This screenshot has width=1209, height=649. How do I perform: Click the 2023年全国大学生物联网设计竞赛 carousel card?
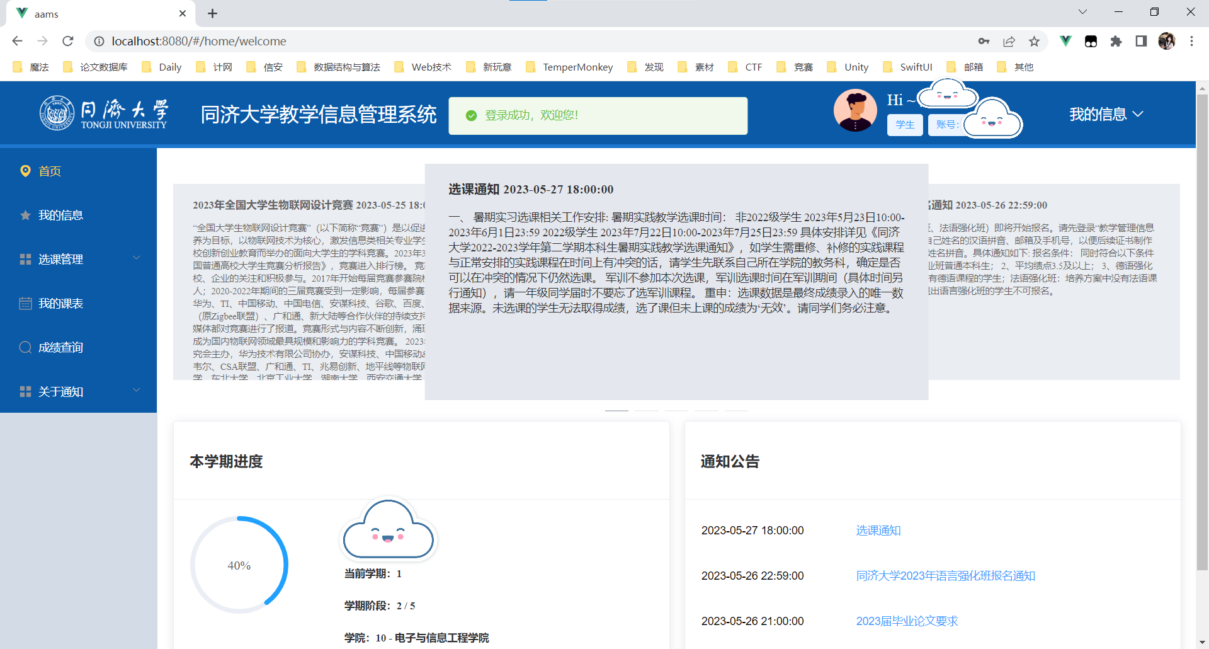pyautogui.click(x=299, y=282)
